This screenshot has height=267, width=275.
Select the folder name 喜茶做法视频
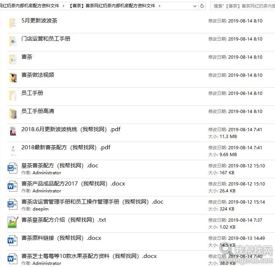38,75
